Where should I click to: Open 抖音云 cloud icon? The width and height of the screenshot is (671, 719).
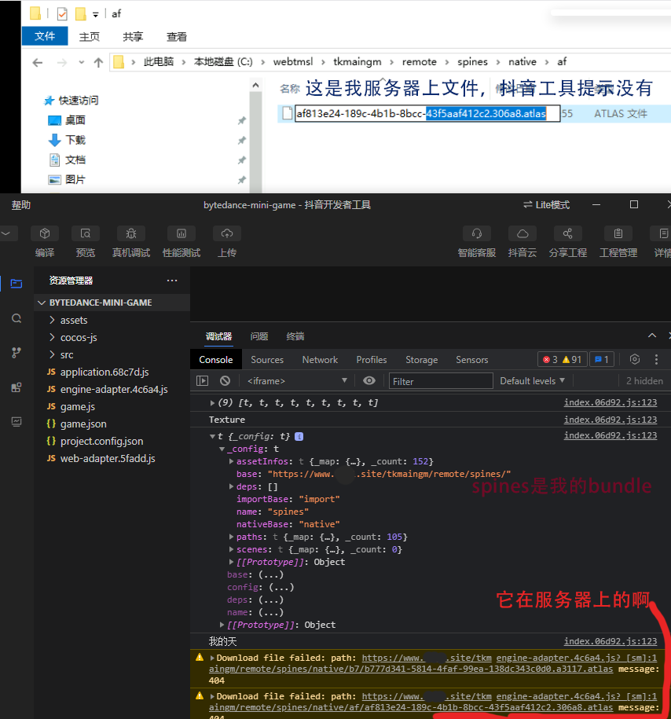point(522,234)
